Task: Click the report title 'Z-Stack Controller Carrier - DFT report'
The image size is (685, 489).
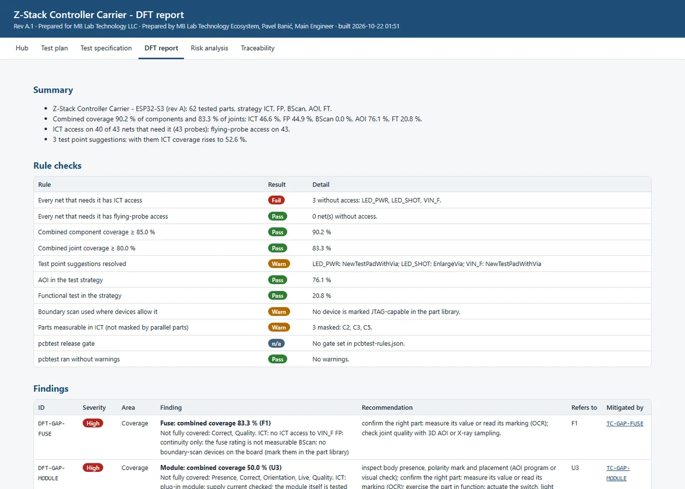Action: [x=99, y=15]
